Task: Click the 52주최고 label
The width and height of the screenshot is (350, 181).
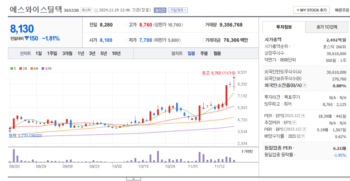Action: click(272, 104)
